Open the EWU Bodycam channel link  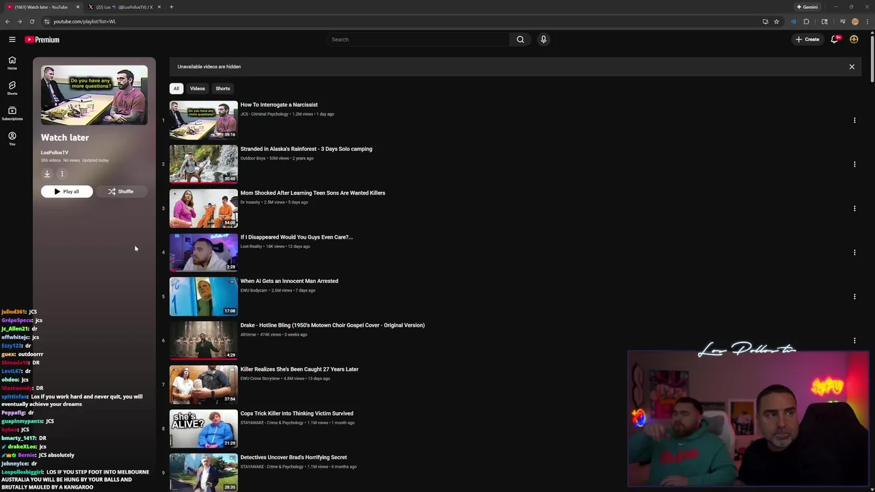point(254,290)
